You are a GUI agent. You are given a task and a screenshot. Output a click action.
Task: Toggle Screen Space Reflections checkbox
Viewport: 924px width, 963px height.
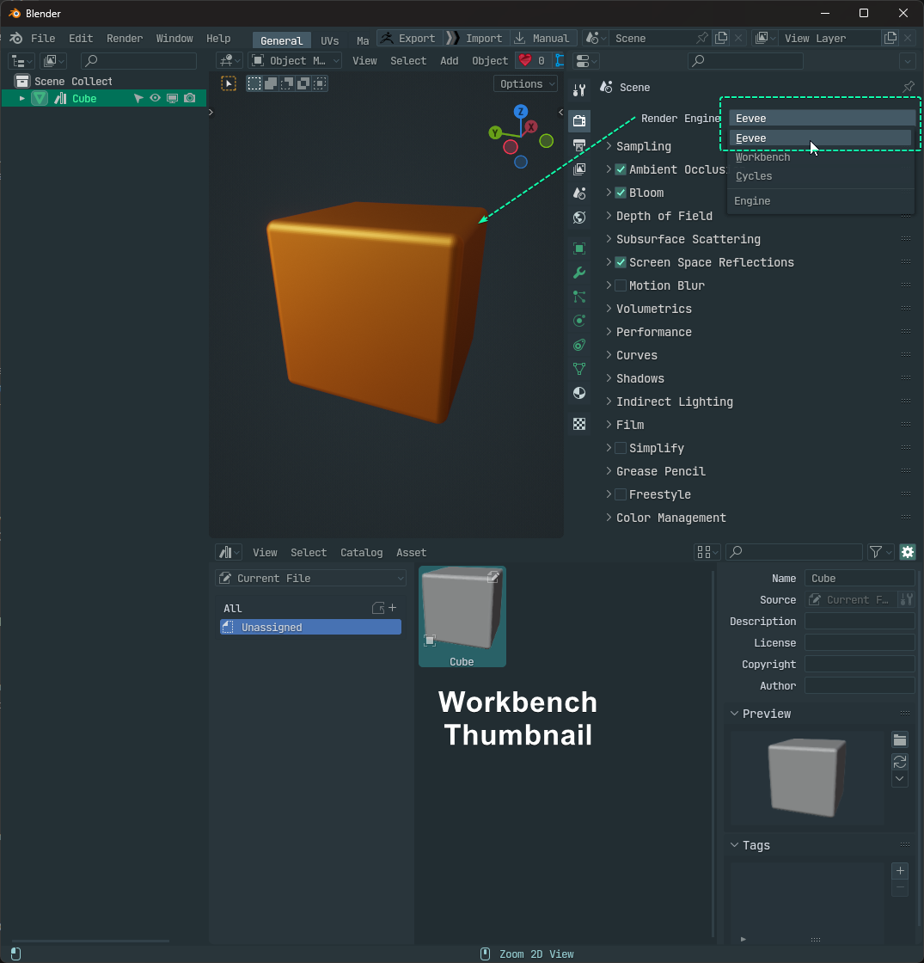pyautogui.click(x=621, y=262)
